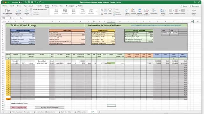Expand the data types gallery arrow
Viewport: 204px width, 114px height.
pos(97,12)
